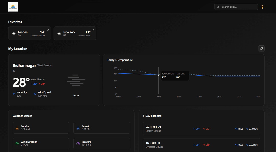Image resolution: width=276 pixels, height=152 pixels.
Task: Click the 5AM data point on temperature chart
Action: coord(159,75)
